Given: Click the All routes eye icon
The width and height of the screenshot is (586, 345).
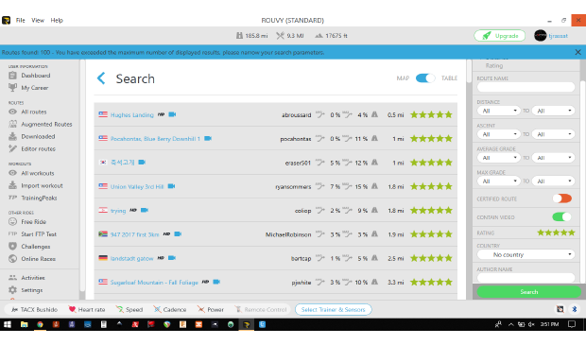Looking at the screenshot, I should (x=12, y=112).
